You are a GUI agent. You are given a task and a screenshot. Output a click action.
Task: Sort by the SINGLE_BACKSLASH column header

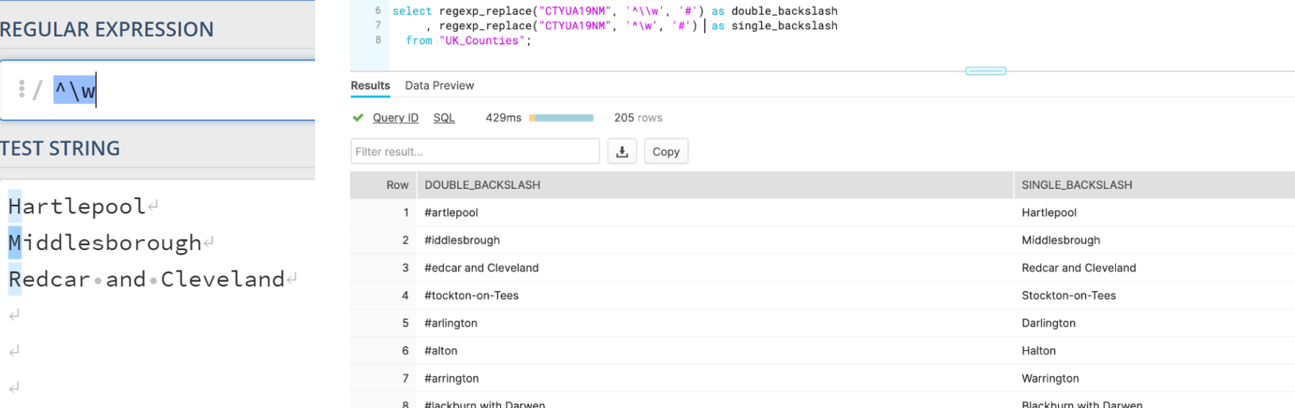pyautogui.click(x=1076, y=185)
